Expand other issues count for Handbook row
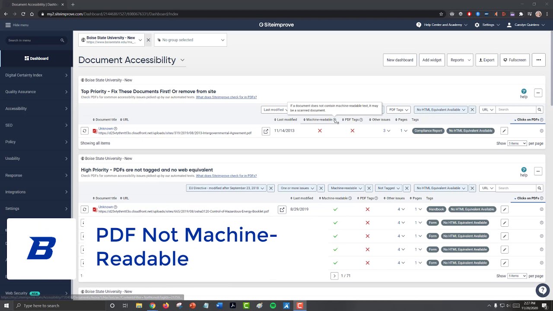Viewport: 553px width, 311px height. click(401, 209)
